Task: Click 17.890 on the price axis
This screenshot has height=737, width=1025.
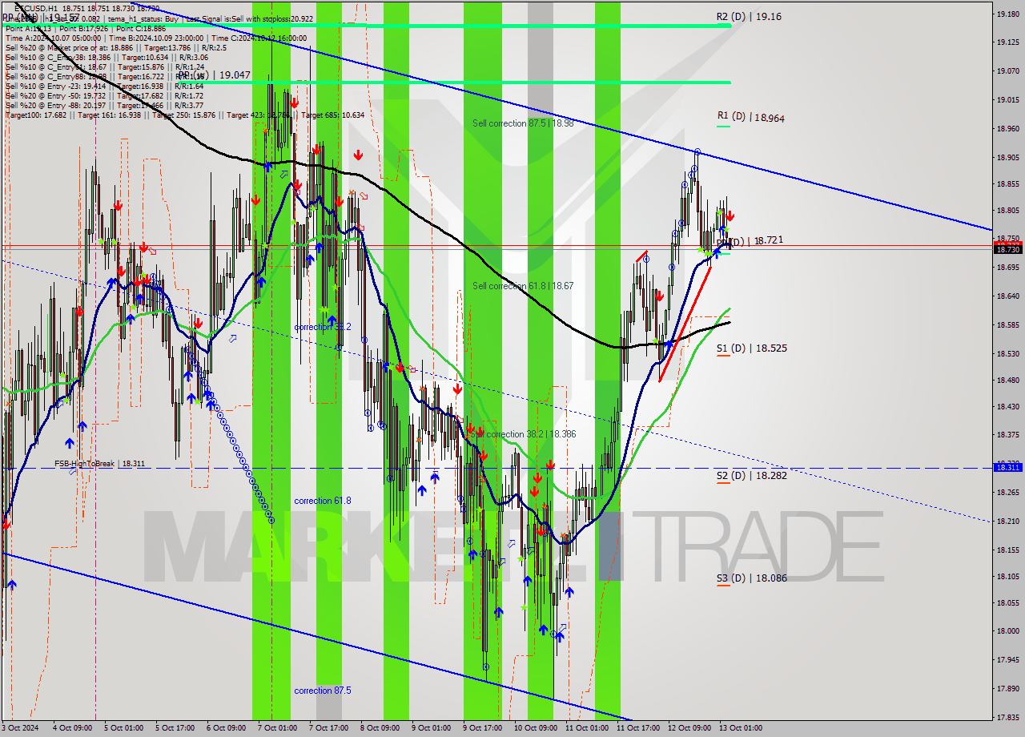Action: 1007,689
